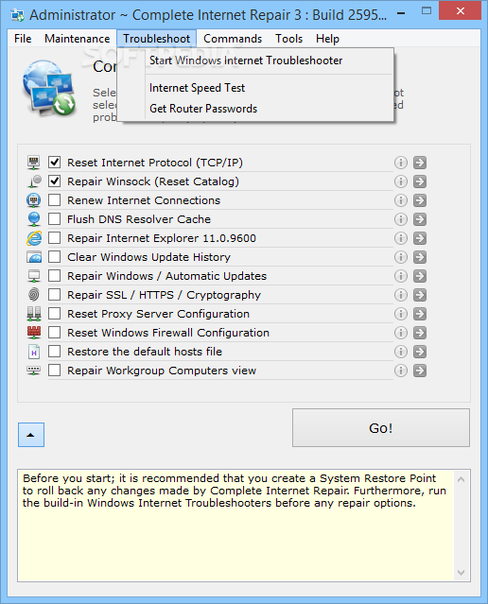Viewport: 488px width, 604px height.
Task: Check Renew Internet Connections
Action: point(54,200)
